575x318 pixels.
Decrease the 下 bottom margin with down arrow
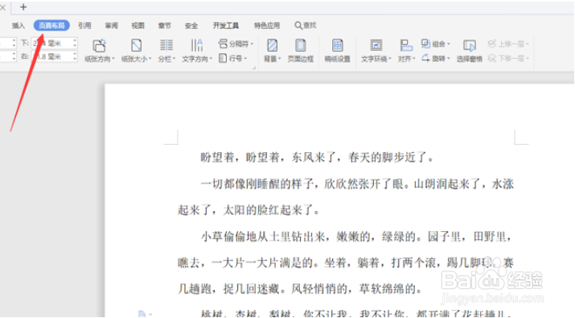(75, 46)
